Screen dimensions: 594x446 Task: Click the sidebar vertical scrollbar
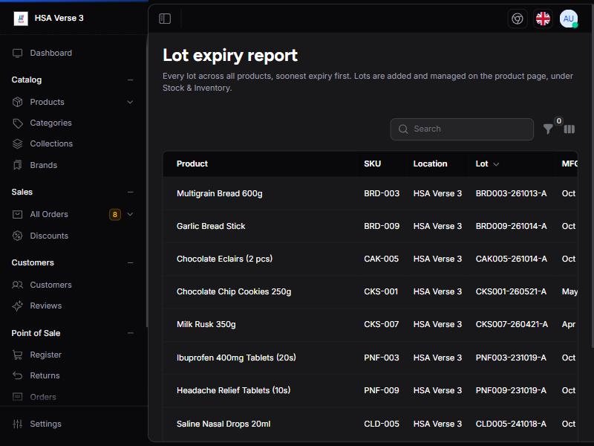click(147, 182)
